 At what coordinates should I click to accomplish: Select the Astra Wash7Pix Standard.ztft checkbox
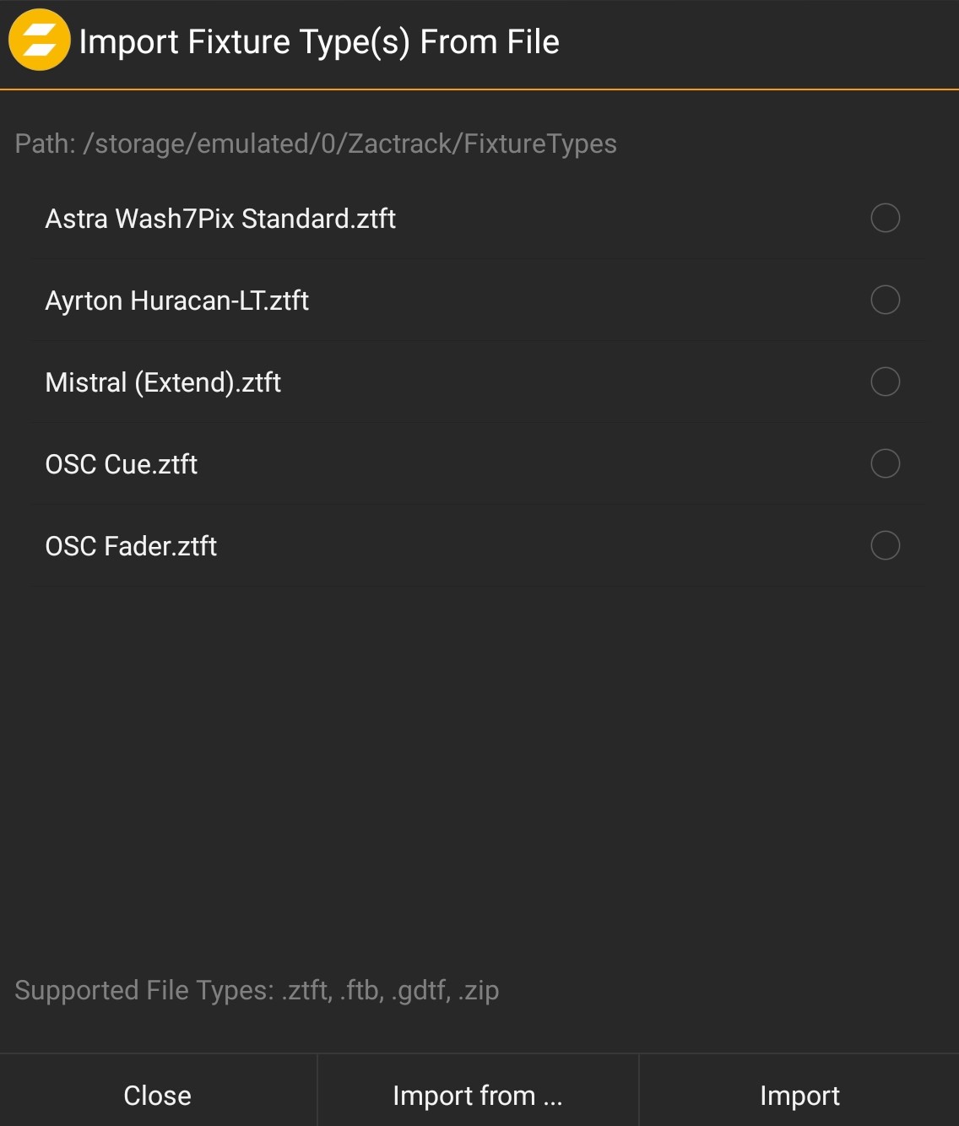point(885,219)
